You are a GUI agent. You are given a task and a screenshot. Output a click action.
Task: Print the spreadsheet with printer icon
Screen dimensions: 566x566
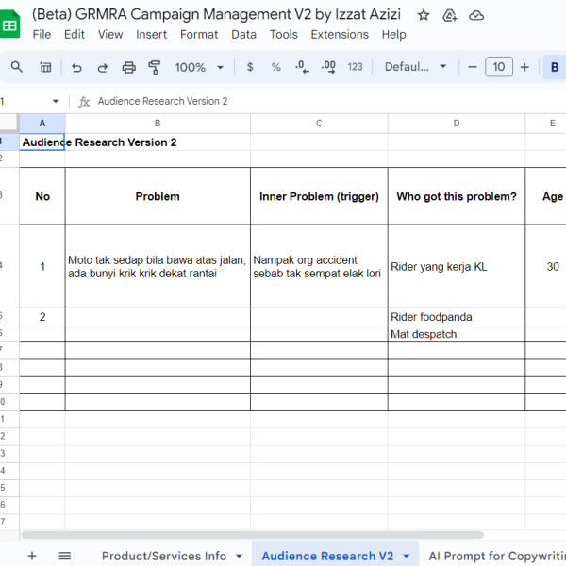(x=129, y=67)
